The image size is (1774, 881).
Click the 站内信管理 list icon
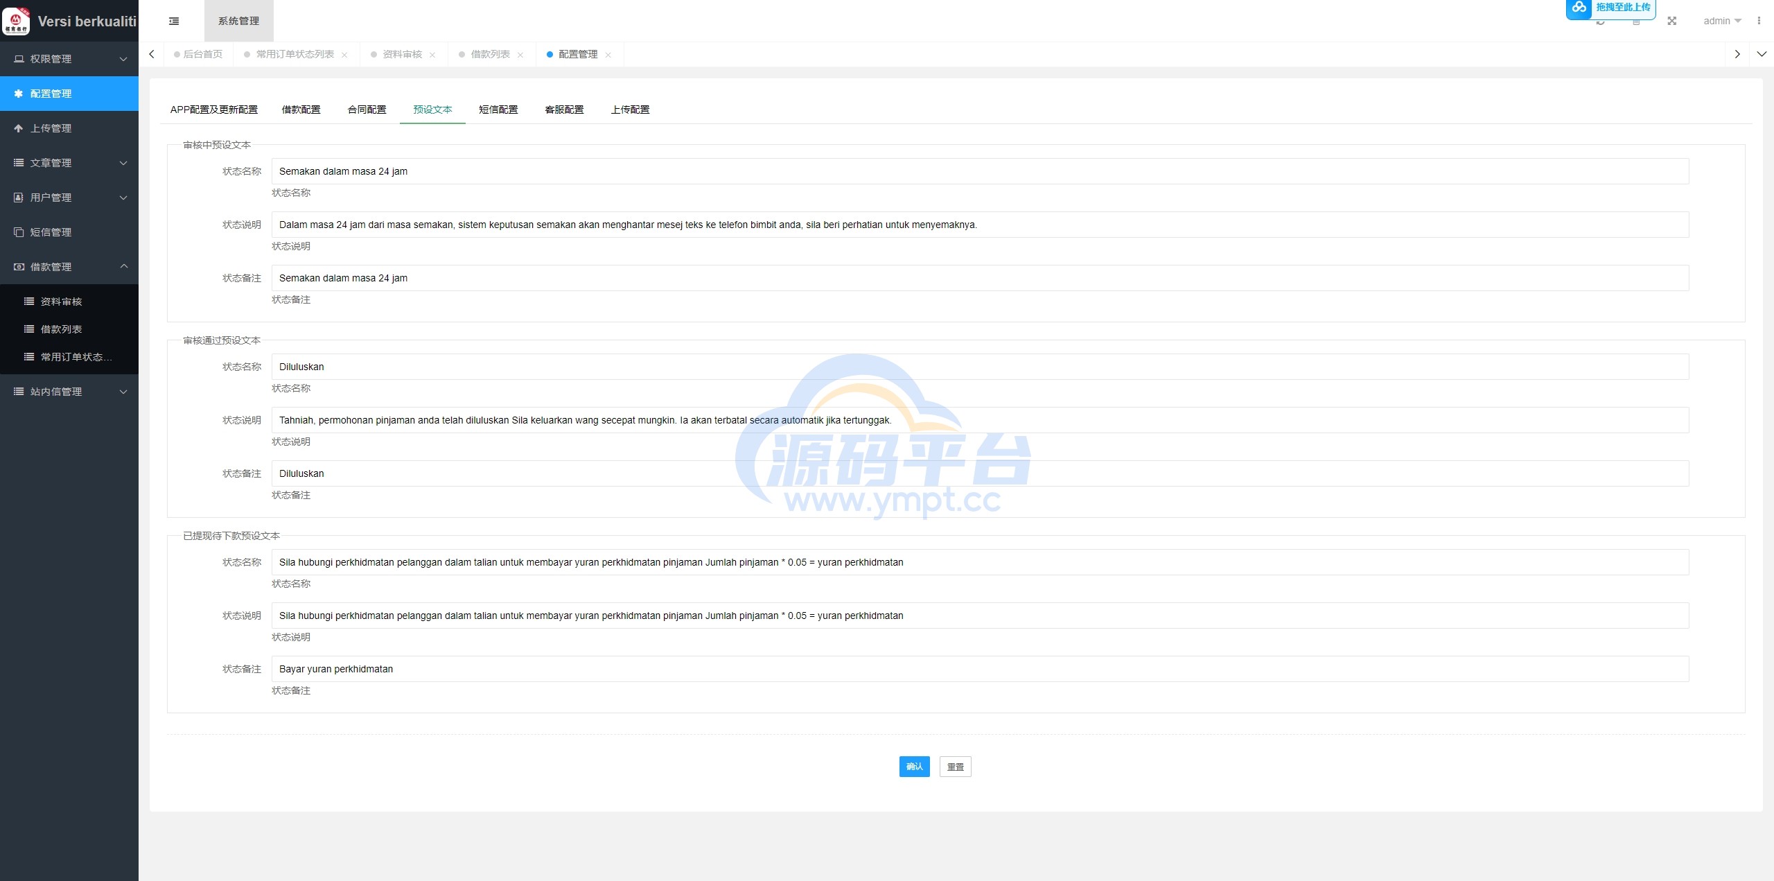click(x=19, y=392)
